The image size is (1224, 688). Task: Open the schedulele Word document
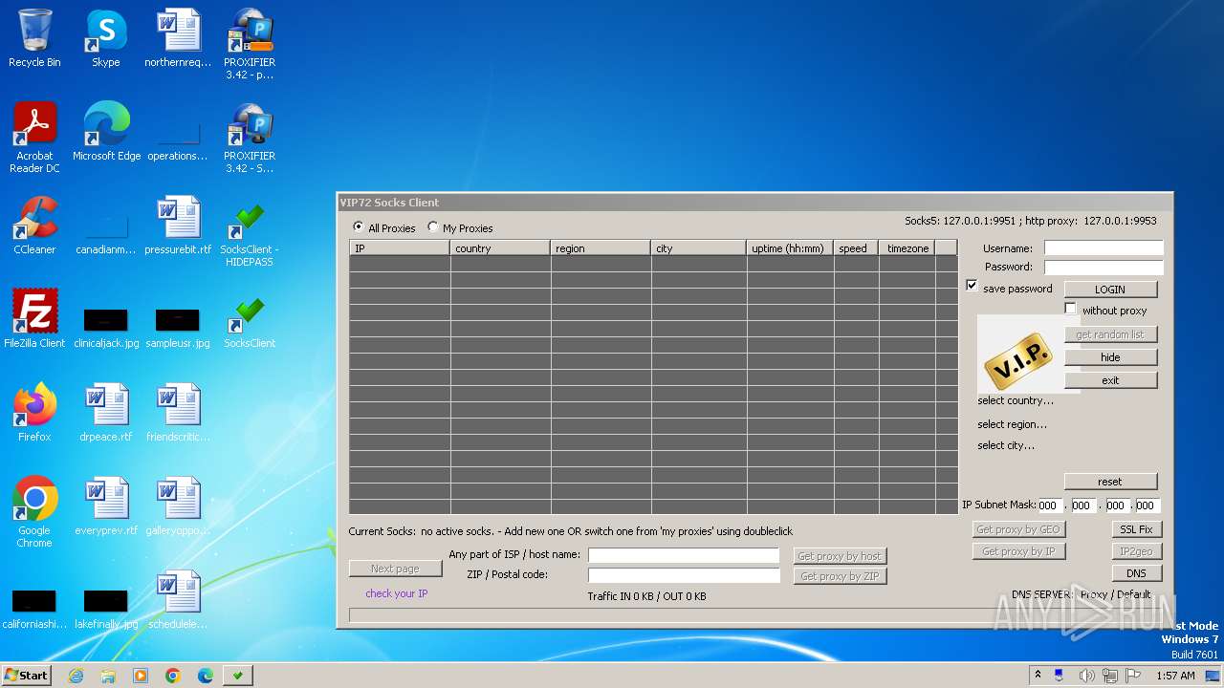coord(178,600)
